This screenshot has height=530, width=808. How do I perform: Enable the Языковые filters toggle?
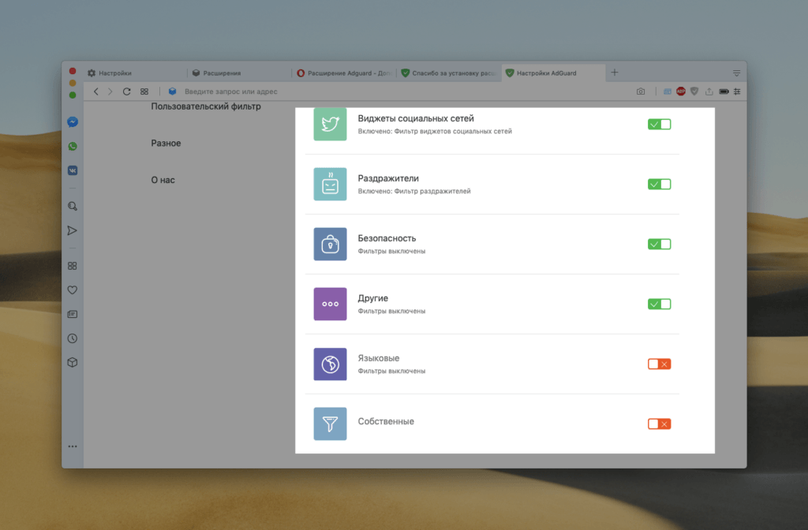click(659, 364)
